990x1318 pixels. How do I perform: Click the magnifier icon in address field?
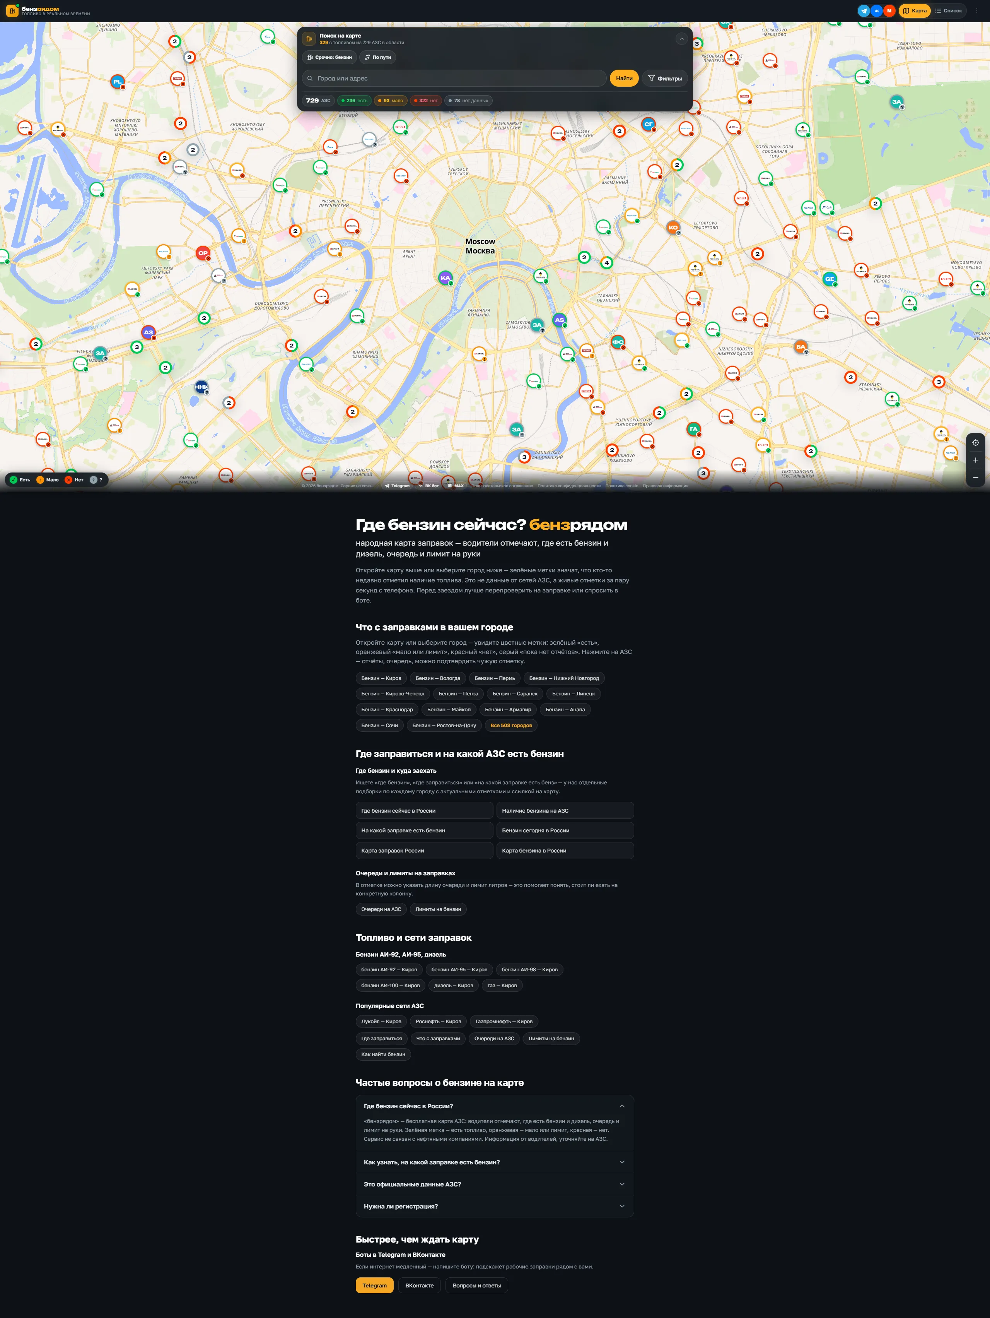point(310,78)
